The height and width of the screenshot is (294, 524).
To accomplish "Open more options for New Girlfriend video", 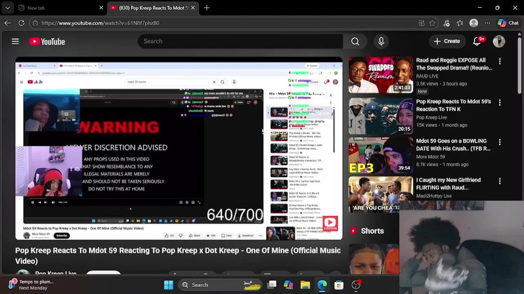I will pos(500,181).
